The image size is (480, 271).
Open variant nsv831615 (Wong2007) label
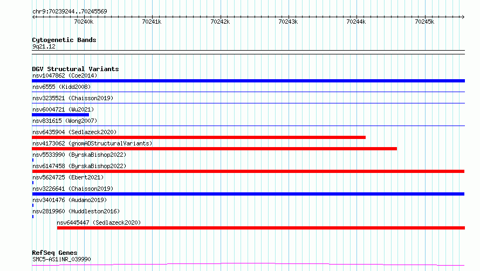(x=65, y=121)
